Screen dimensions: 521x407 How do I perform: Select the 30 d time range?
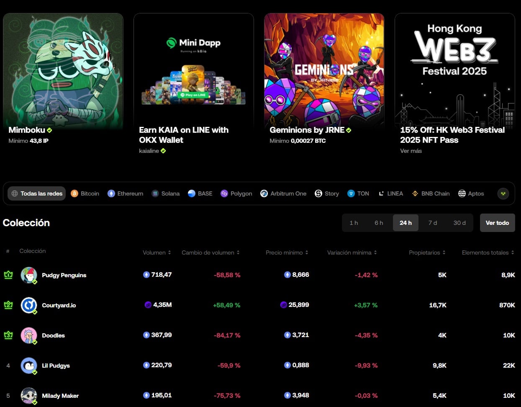pos(459,223)
